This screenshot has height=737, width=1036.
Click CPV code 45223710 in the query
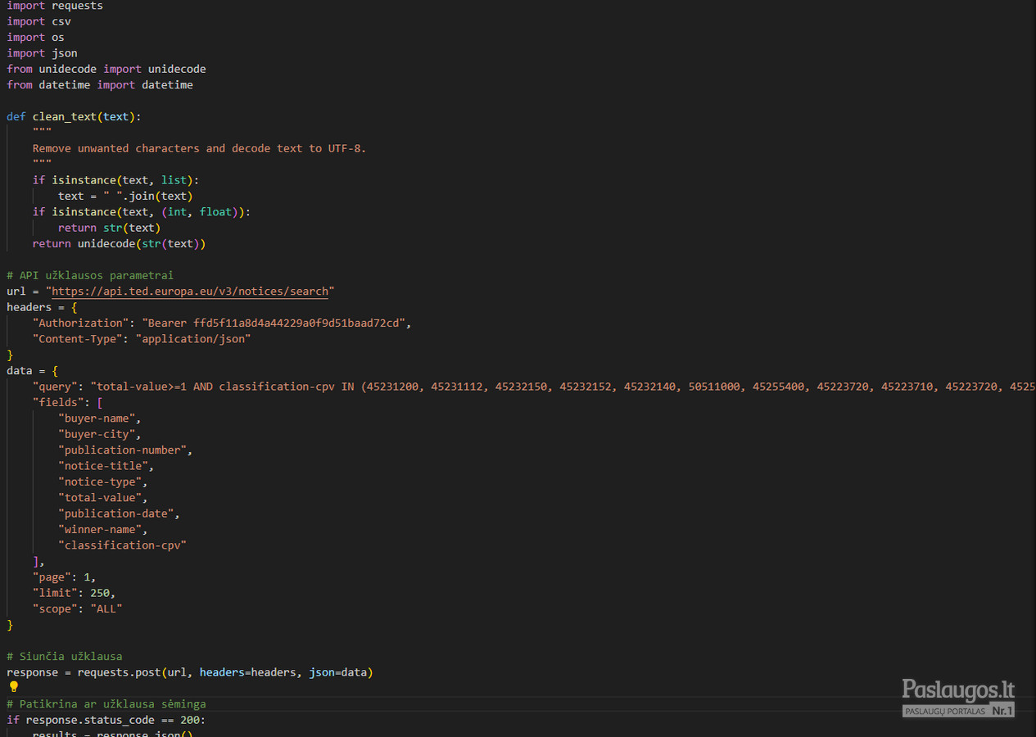pyautogui.click(x=907, y=387)
